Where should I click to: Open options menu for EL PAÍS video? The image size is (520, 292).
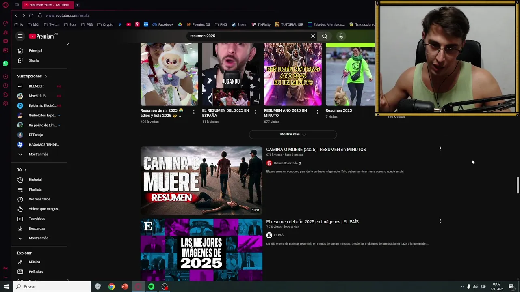pos(440,221)
